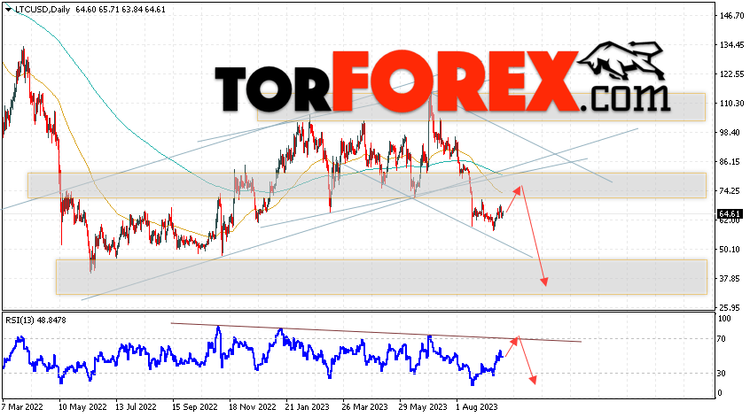Click the red upward arrowhead in RSI panel
The width and height of the screenshot is (750, 417).
point(514,341)
